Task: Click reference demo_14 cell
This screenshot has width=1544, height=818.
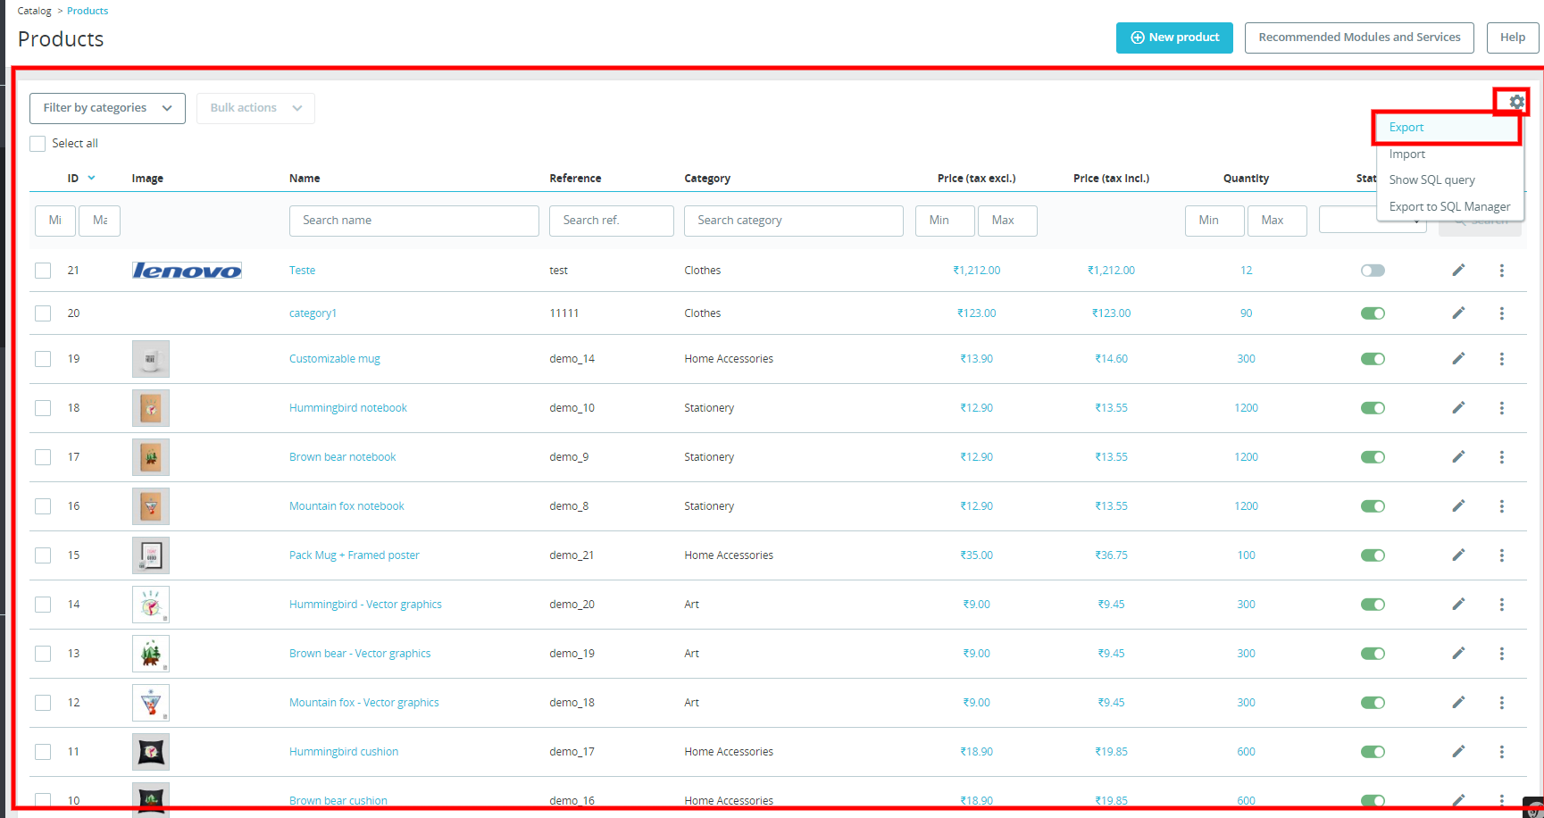Action: tap(572, 359)
